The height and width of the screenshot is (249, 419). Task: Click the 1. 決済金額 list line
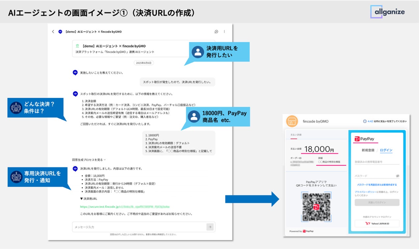pos(89,101)
